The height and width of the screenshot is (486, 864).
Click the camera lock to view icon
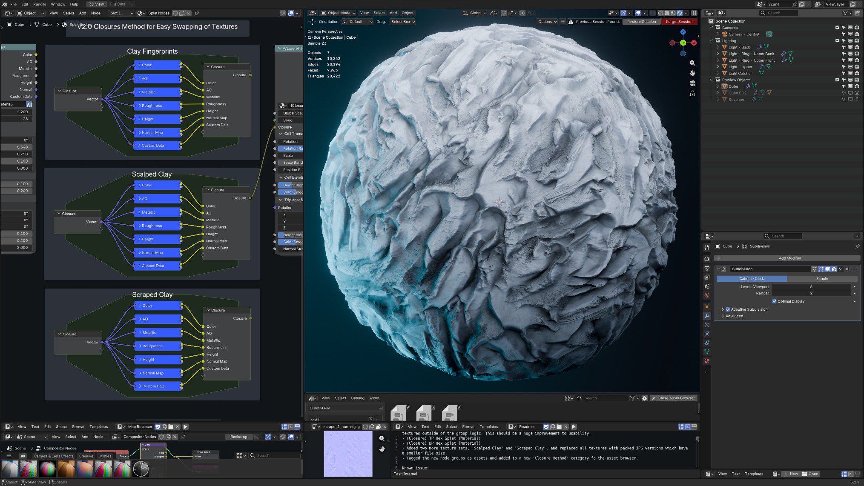(692, 94)
